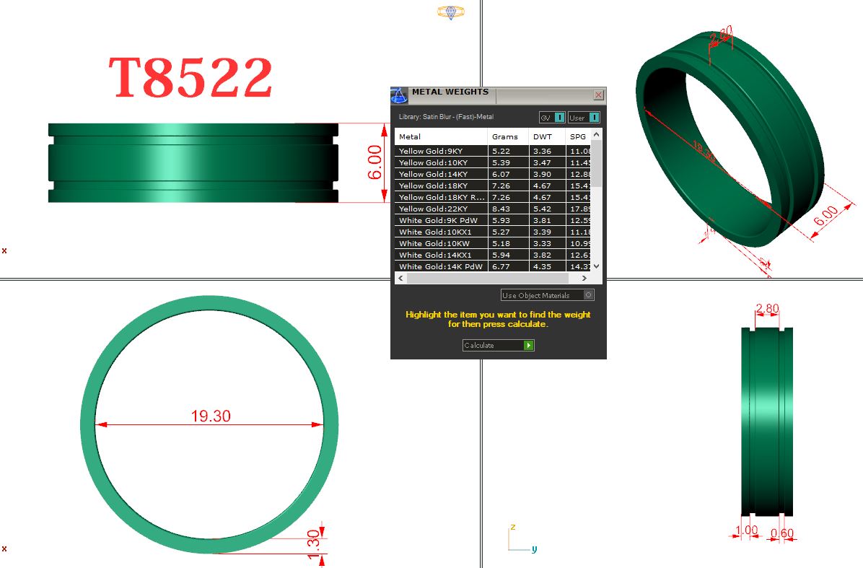The image size is (863, 568).
Task: Close the Metal Weights dialog
Action: point(598,95)
